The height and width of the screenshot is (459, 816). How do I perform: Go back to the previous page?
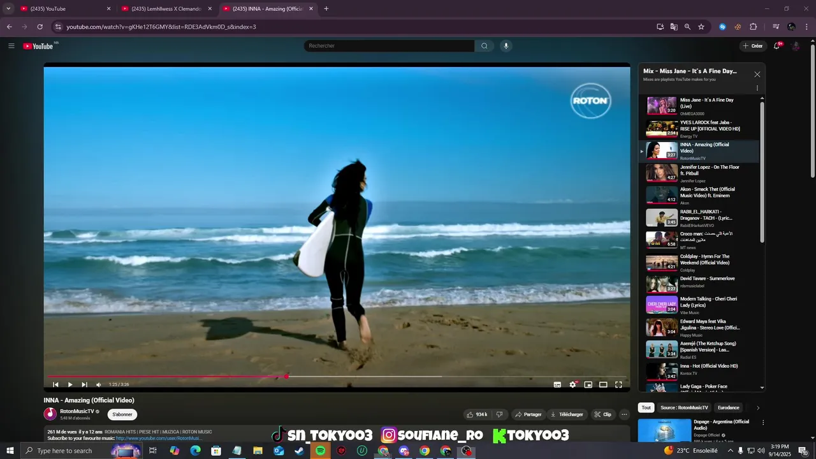[x=9, y=27]
